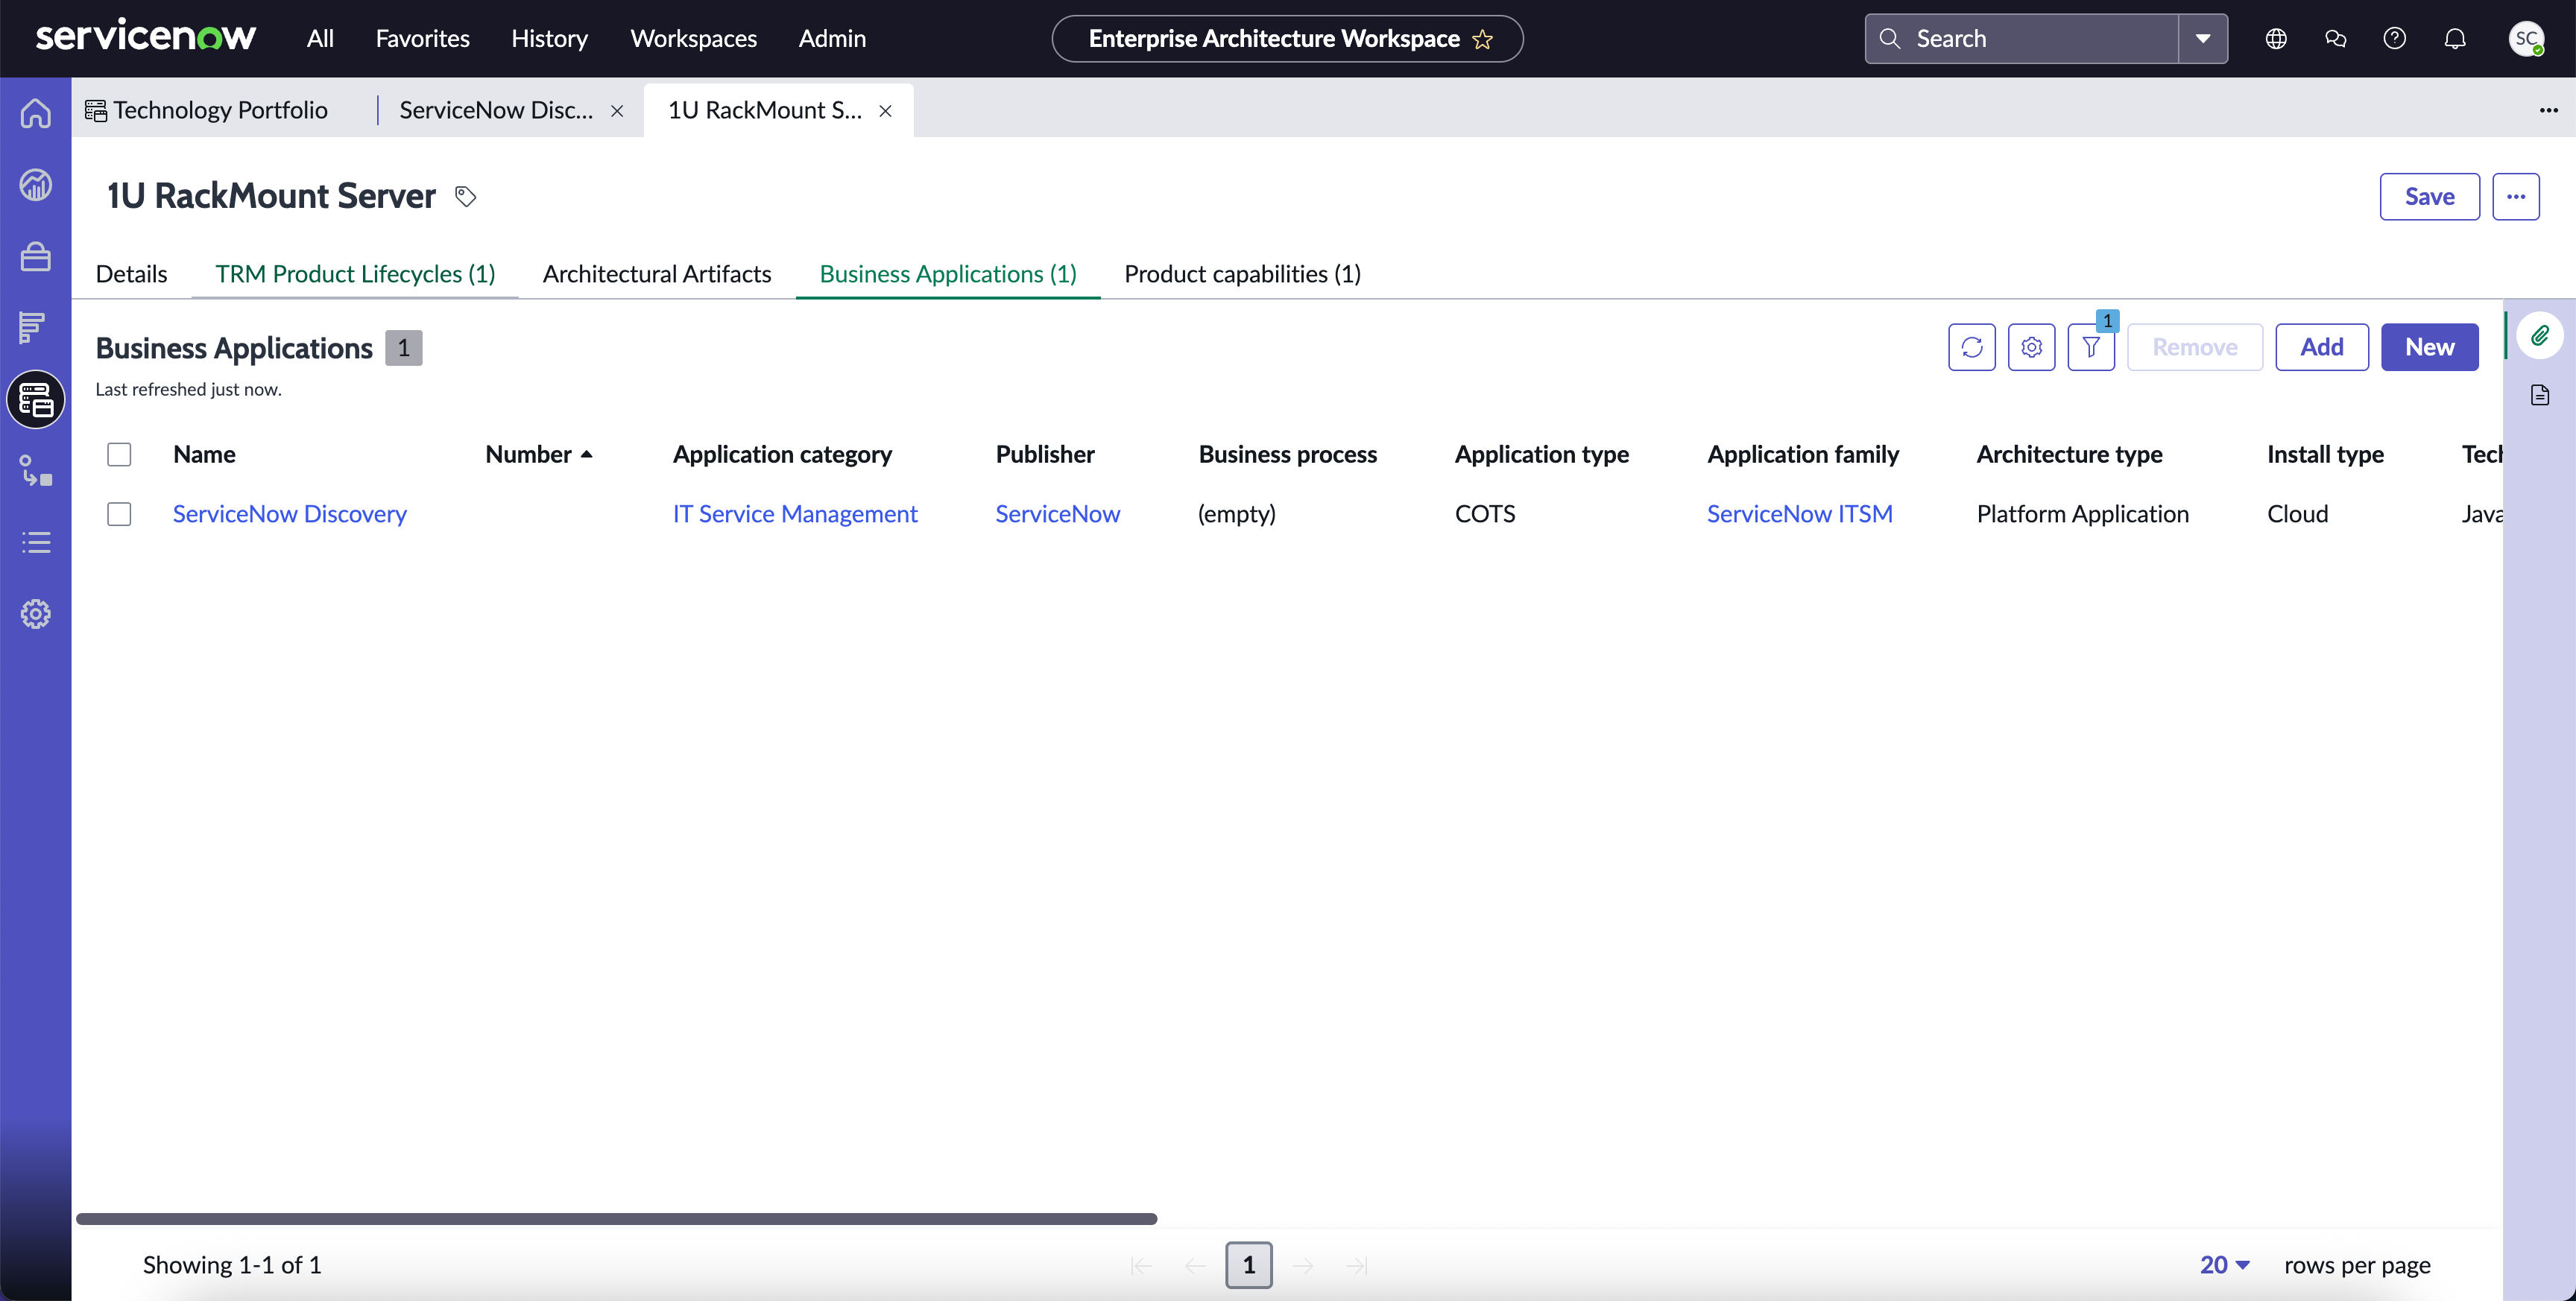Open the globe scope selector icon
Image resolution: width=2576 pixels, height=1301 pixels.
click(2276, 39)
